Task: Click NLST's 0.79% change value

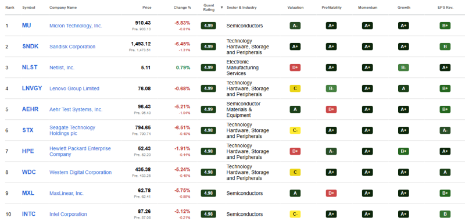Action: (183, 67)
